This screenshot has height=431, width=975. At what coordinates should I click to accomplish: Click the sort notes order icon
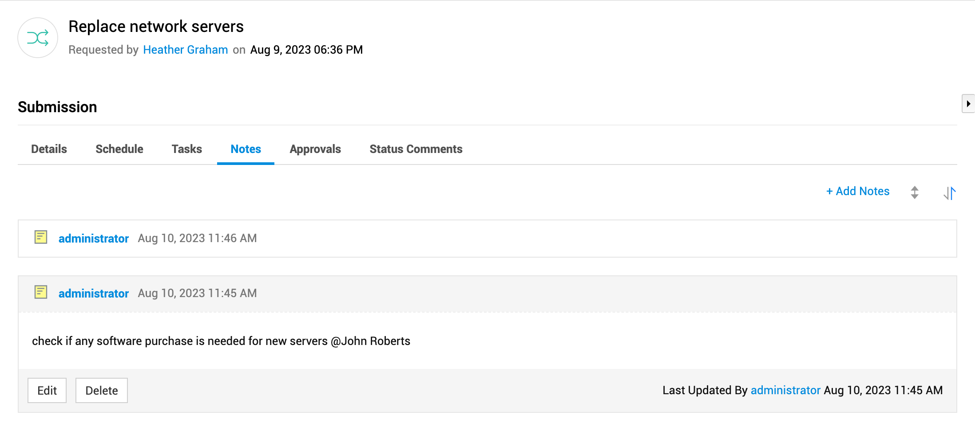(x=949, y=192)
